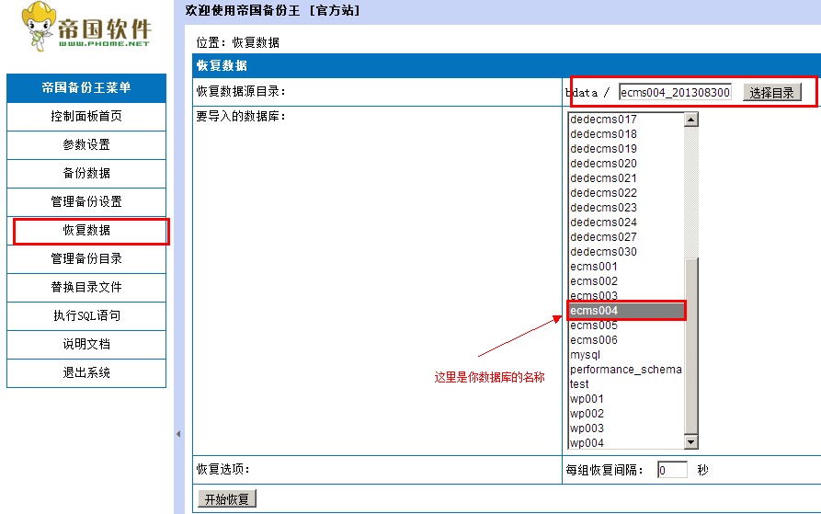821x514 pixels.
Task: Select the mysql database in the list
Action: (625, 355)
